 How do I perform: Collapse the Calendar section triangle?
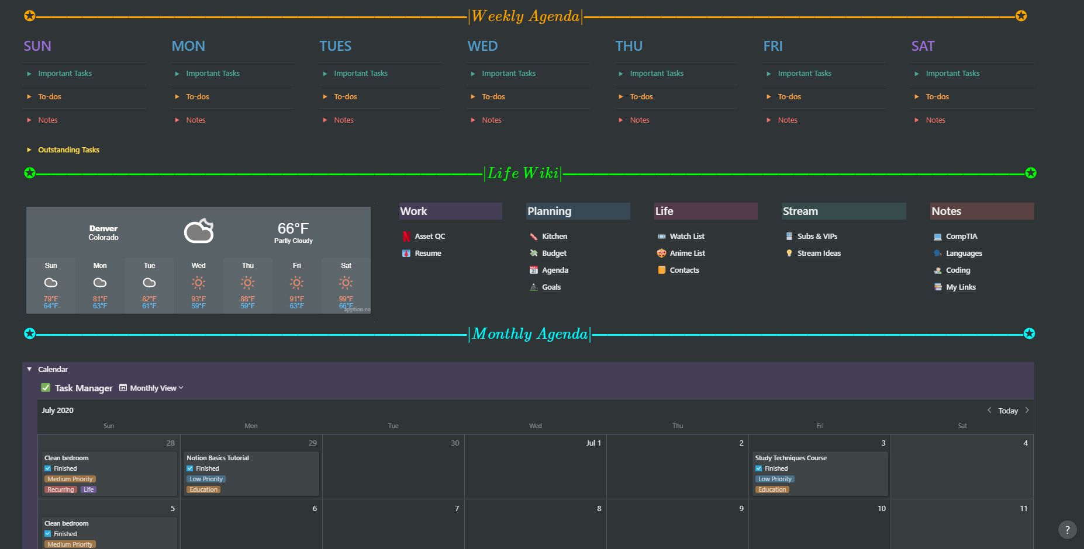click(29, 369)
